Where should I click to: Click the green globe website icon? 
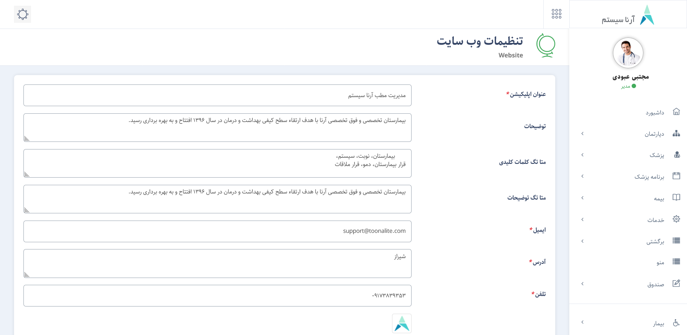click(x=545, y=45)
